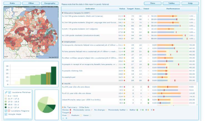Viewport: 205px width, 121px height.
Task: Click the Tables button
Action: (171, 3)
